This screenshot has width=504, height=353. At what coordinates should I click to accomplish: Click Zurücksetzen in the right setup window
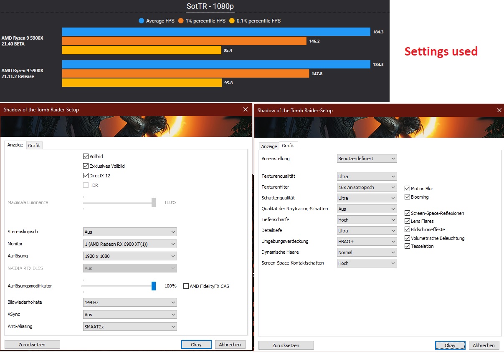click(286, 345)
